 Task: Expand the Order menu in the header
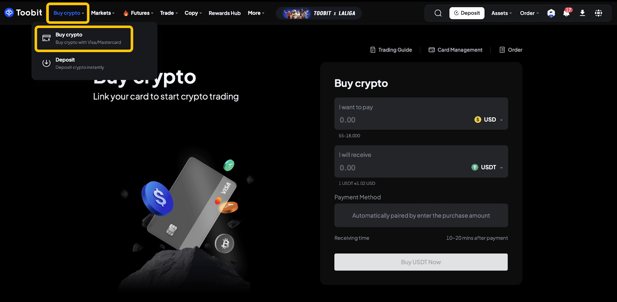click(529, 13)
